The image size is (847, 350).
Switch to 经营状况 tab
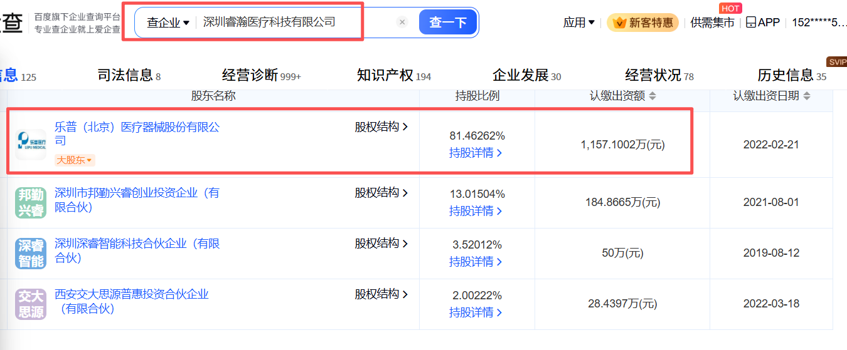coord(659,76)
